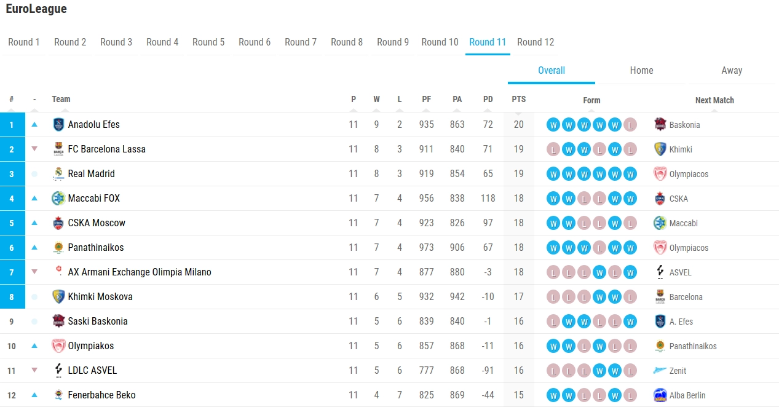Open AX Armani Exchange Olimpia Milano link

[x=140, y=272]
